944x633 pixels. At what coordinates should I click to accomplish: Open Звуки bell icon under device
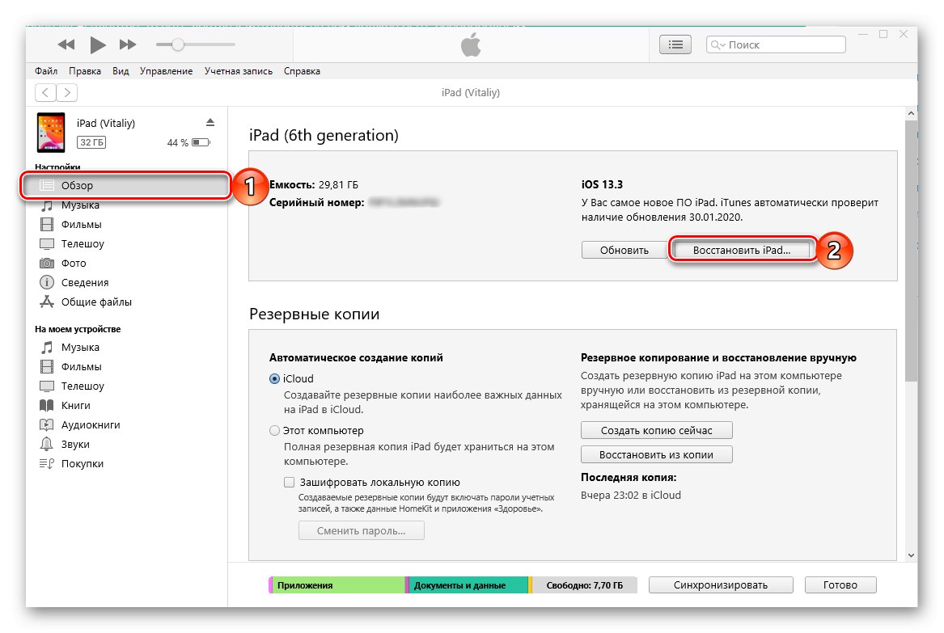pyautogui.click(x=47, y=445)
